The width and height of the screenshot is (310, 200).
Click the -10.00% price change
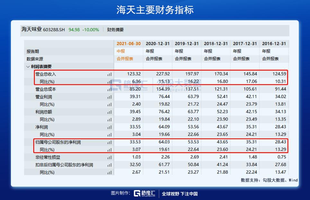click(x=91, y=30)
